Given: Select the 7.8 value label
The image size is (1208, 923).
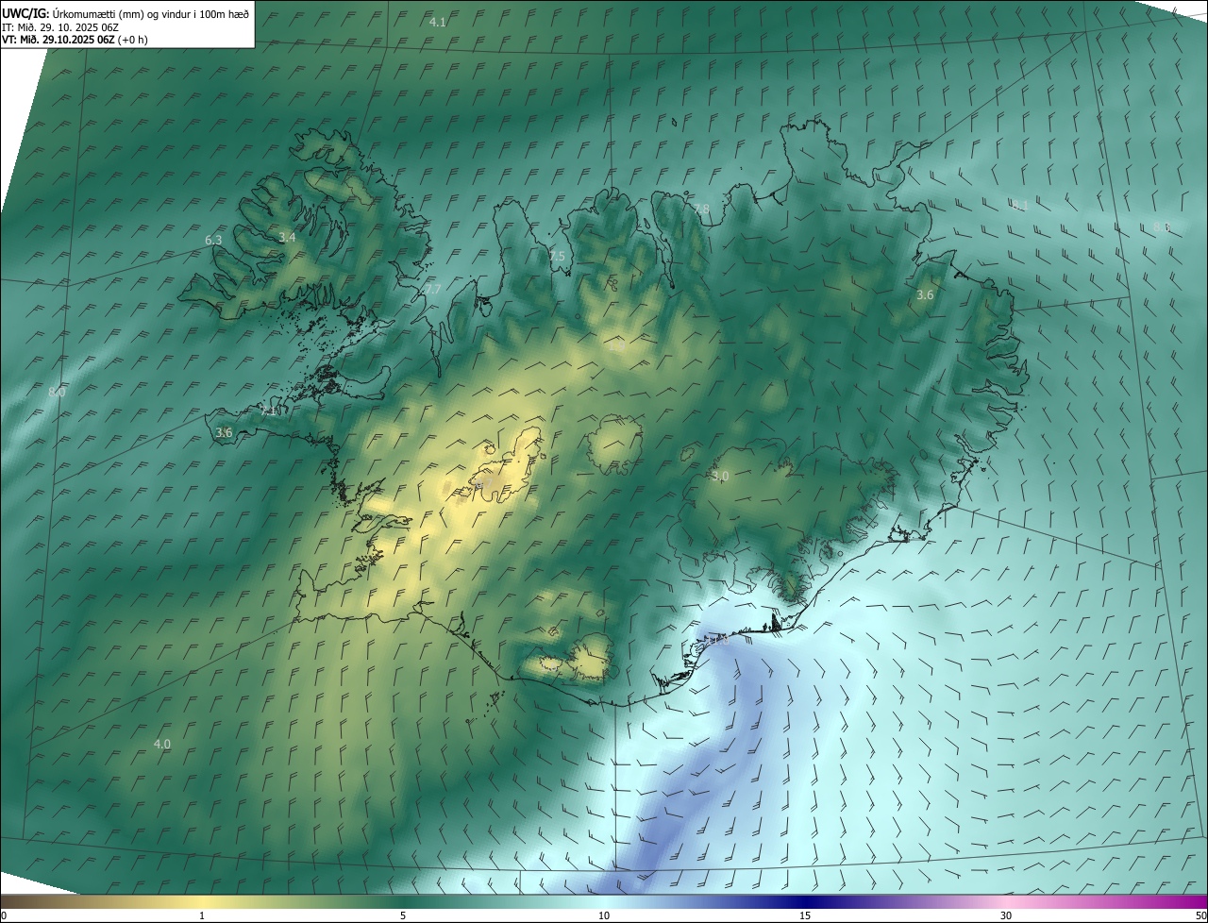Looking at the screenshot, I should click(700, 209).
